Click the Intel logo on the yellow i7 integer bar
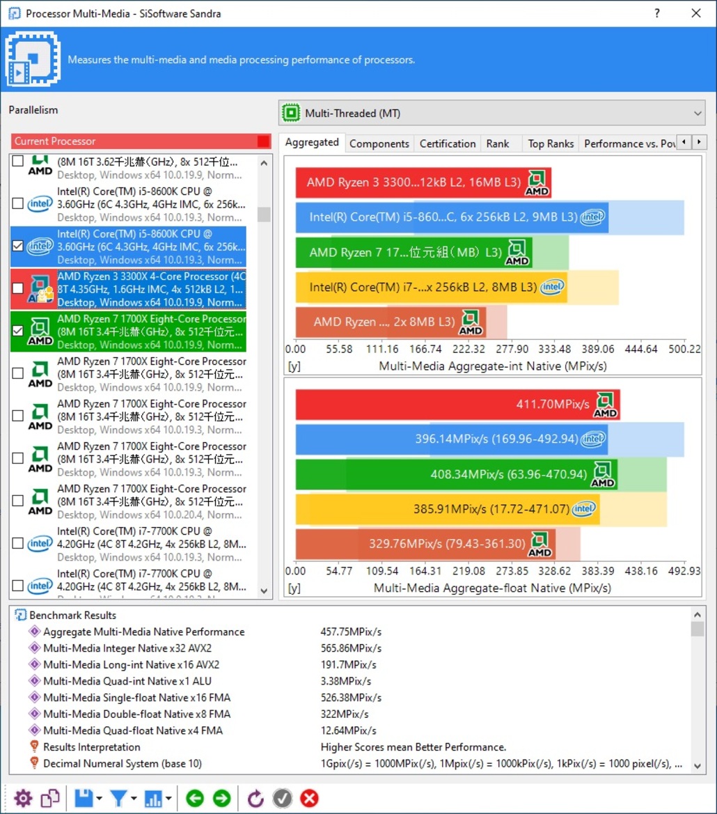 click(551, 287)
